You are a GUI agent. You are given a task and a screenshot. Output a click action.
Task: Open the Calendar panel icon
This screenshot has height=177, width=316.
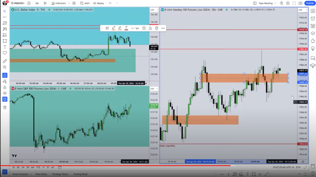pyautogui.click(x=313, y=166)
